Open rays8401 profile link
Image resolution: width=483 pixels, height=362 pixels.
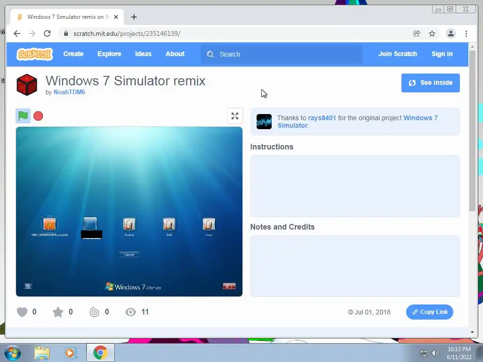322,118
